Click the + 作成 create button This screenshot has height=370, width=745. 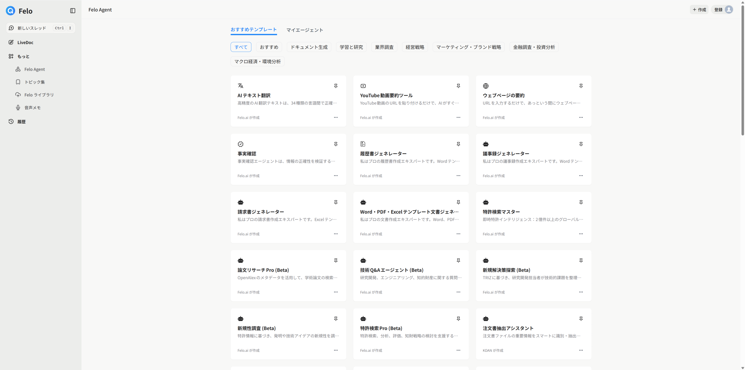(699, 10)
